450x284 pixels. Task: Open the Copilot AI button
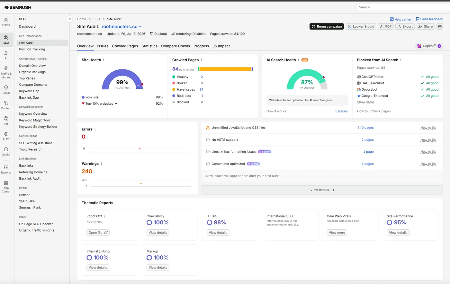429,46
